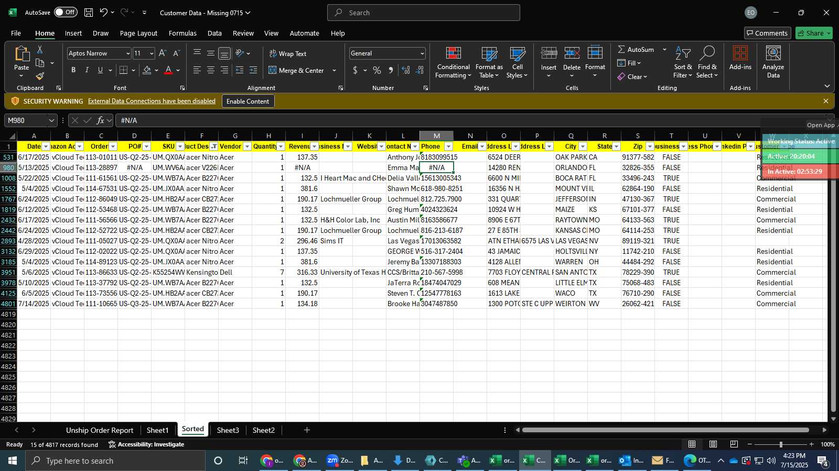Open the File menu
The width and height of the screenshot is (839, 471).
pos(16,33)
